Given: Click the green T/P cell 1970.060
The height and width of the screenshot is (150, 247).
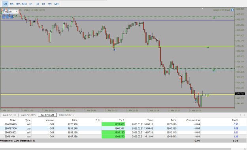Looking at the screenshot, I should 113,124.
